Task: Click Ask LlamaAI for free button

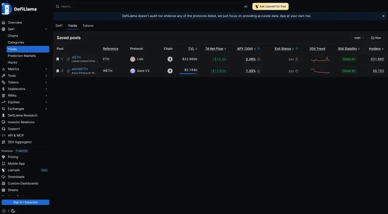Action: (271, 6)
